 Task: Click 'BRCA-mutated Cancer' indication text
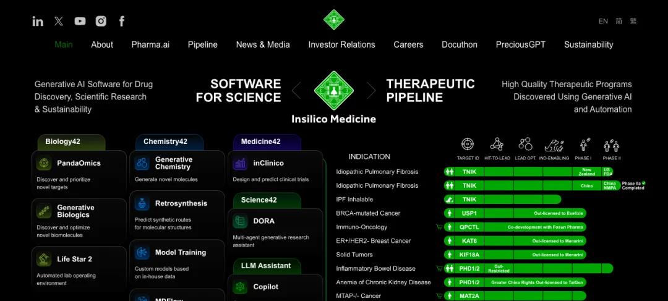point(368,213)
